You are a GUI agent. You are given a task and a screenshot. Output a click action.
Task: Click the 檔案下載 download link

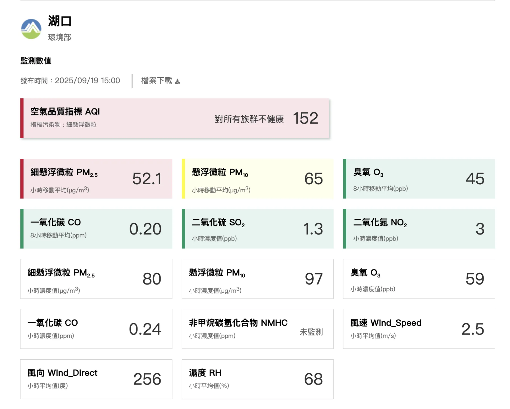(x=156, y=80)
